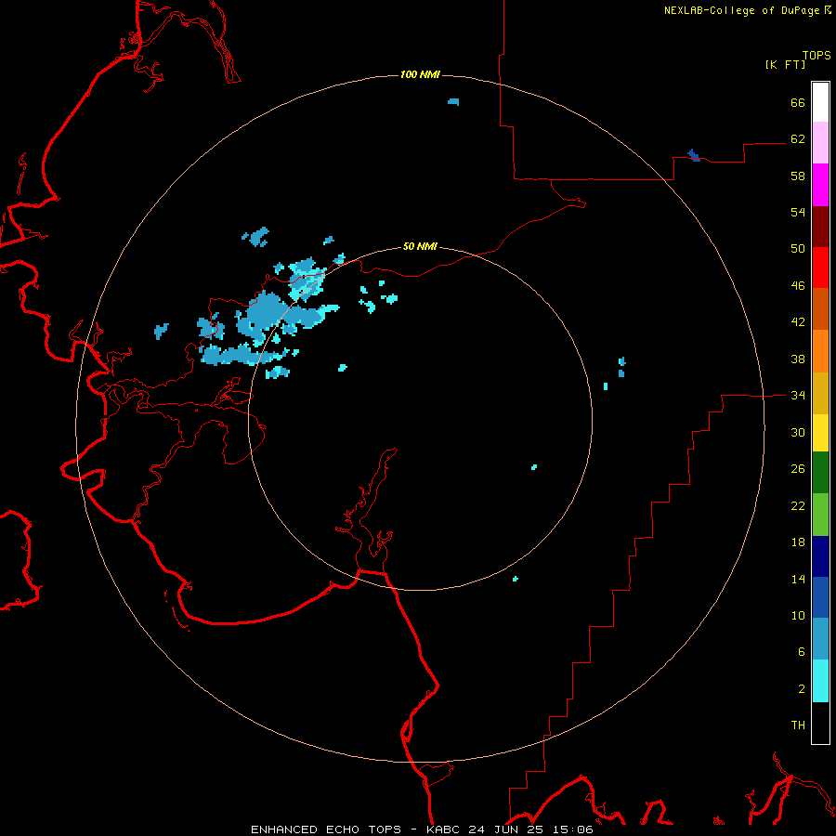836x836 pixels.
Task: Click legend value 62
Action: [798, 138]
